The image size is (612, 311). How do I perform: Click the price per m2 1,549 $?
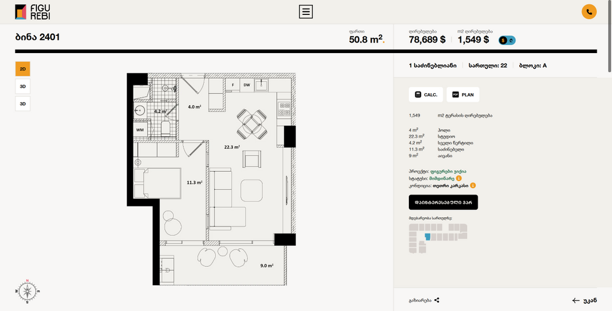click(x=473, y=39)
